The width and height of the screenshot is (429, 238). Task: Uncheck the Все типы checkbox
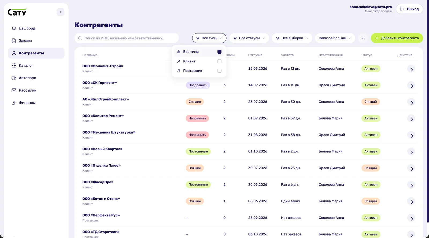[x=219, y=52]
